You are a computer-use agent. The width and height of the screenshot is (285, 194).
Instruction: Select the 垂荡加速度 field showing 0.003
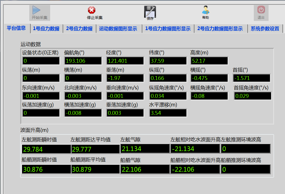click(125, 113)
